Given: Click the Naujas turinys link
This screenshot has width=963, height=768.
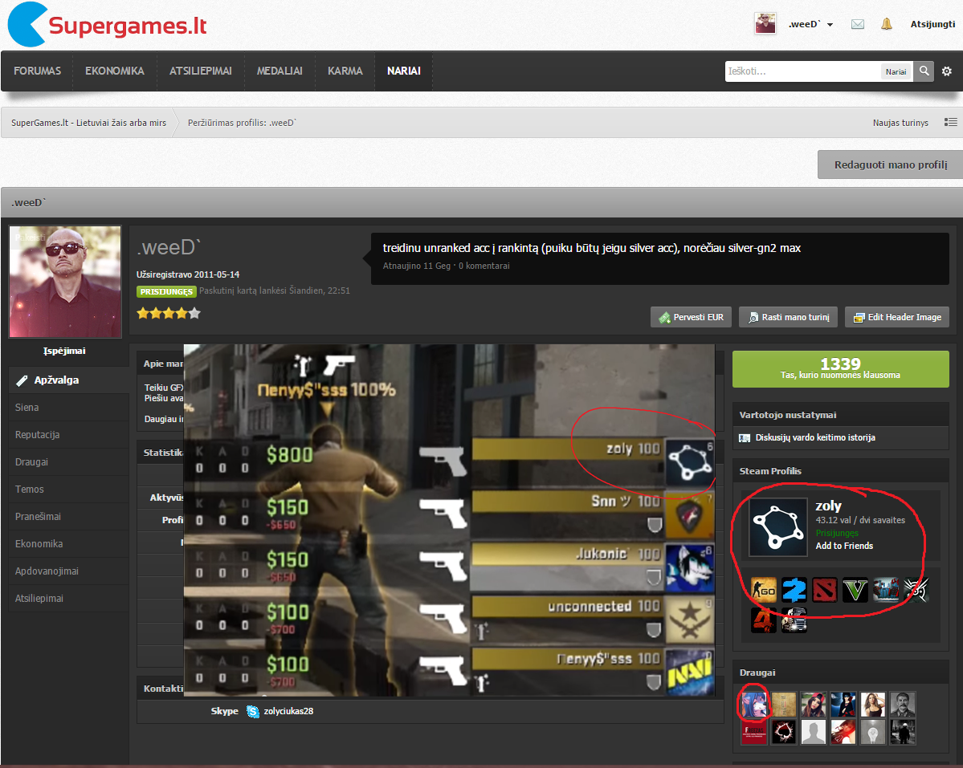Looking at the screenshot, I should click(x=900, y=123).
